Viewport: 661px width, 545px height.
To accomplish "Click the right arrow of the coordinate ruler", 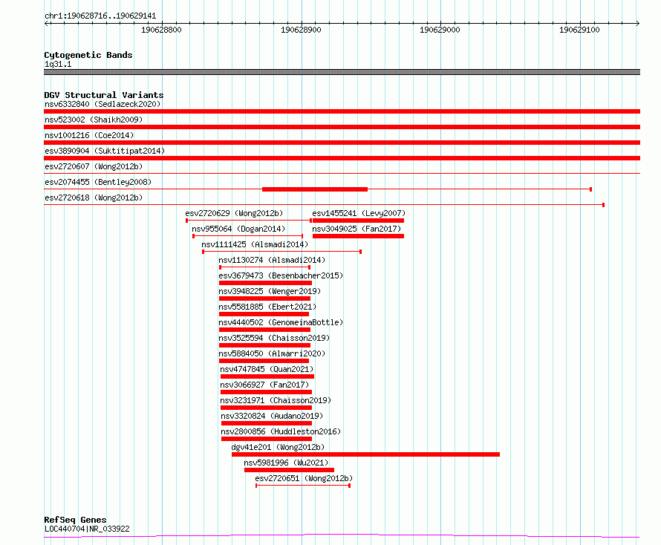I will pos(637,24).
